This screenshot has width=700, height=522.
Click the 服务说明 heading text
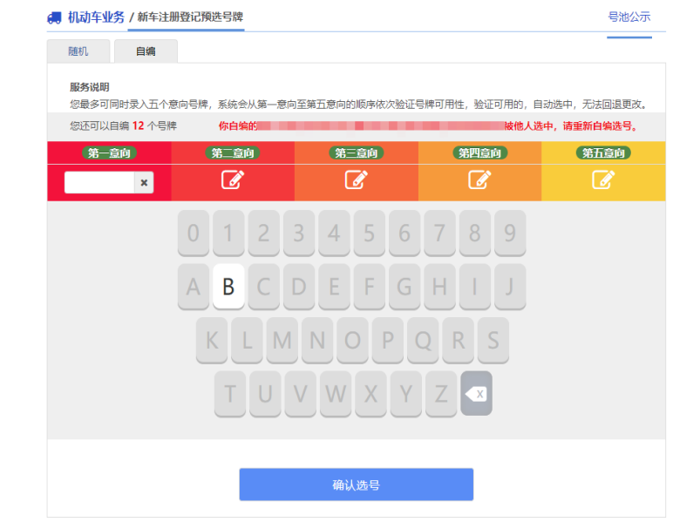point(89,87)
